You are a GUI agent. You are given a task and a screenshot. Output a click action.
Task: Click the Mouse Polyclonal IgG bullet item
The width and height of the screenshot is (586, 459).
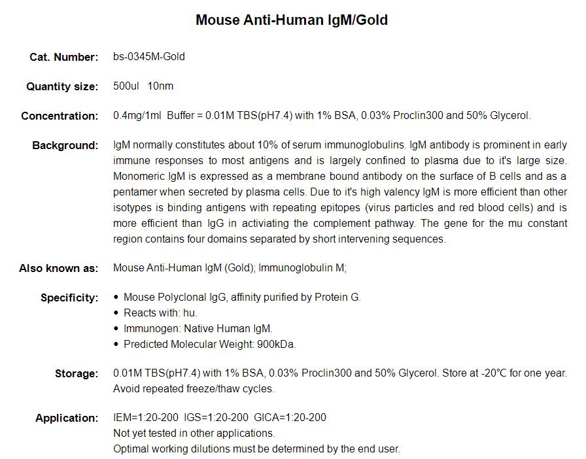pos(242,297)
